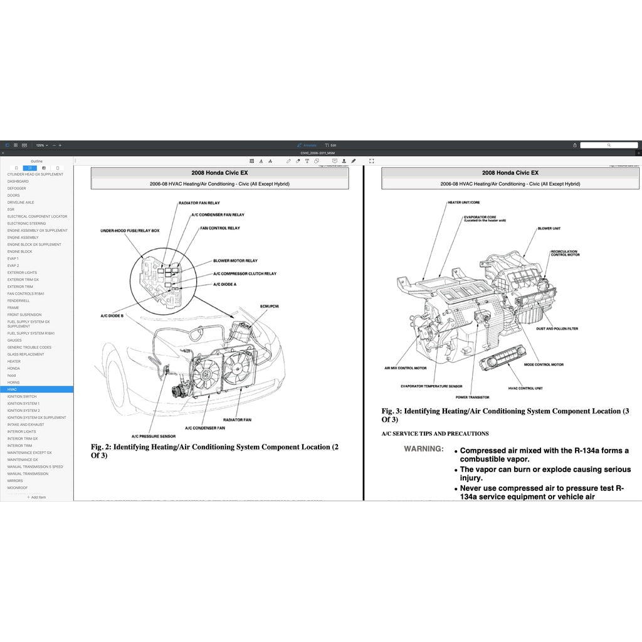Select the pencil annotation tool
The height and width of the screenshot is (642, 642).
pyautogui.click(x=289, y=161)
